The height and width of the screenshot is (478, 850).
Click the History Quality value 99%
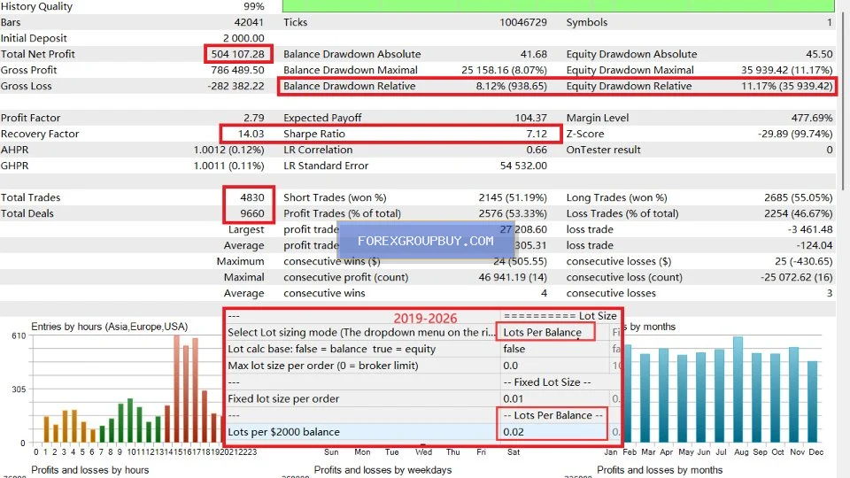coord(254,6)
